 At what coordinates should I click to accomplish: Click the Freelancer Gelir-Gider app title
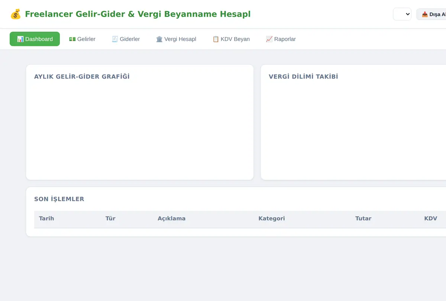(x=138, y=14)
